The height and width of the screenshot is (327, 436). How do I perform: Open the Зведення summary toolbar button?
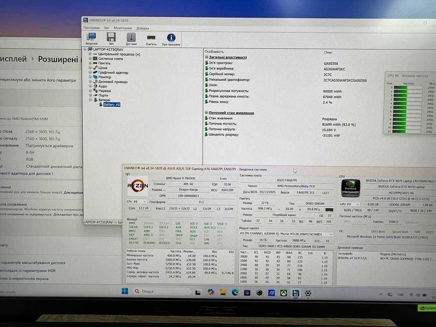coord(92,39)
